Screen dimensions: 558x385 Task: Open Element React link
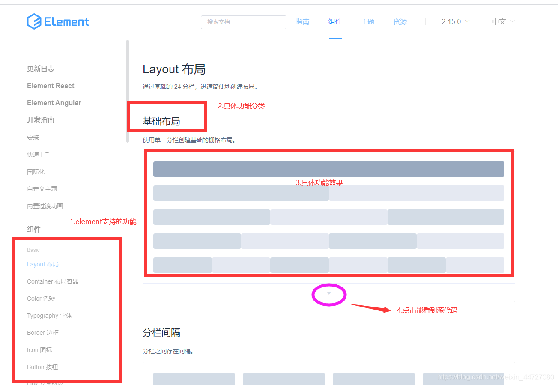51,86
